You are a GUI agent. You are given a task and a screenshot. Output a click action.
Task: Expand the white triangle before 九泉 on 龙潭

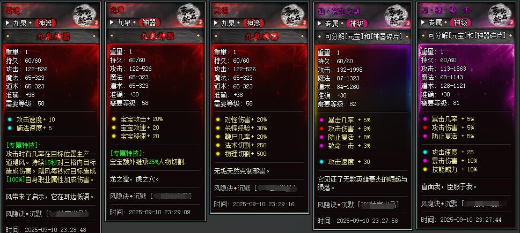coord(112,23)
